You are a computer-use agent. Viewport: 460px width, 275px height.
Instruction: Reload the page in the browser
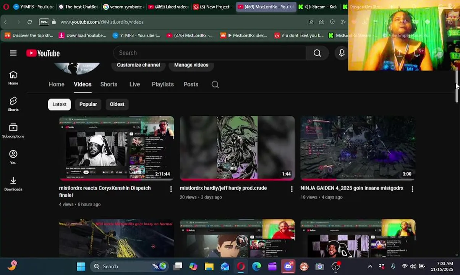(x=29, y=22)
